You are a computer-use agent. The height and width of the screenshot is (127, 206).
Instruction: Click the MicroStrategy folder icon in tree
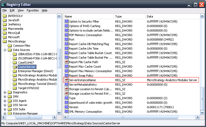coord(5,41)
